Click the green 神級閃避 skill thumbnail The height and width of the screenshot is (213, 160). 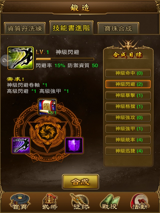(x=20, y=58)
